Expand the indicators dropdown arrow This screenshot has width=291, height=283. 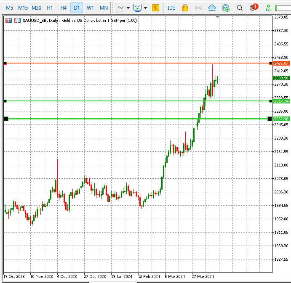click(x=146, y=8)
